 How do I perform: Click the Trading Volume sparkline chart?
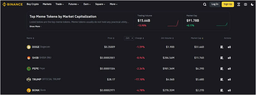pos(173,23)
